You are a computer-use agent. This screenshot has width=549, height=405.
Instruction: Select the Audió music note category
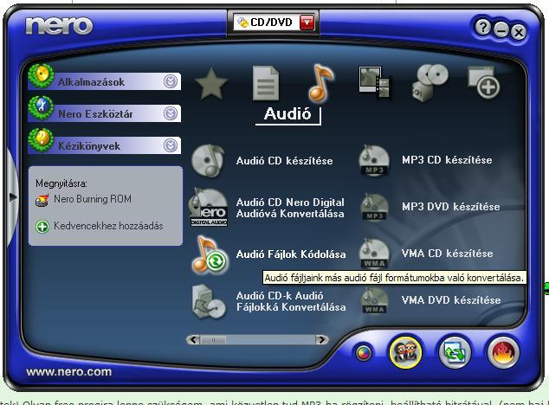pos(320,83)
